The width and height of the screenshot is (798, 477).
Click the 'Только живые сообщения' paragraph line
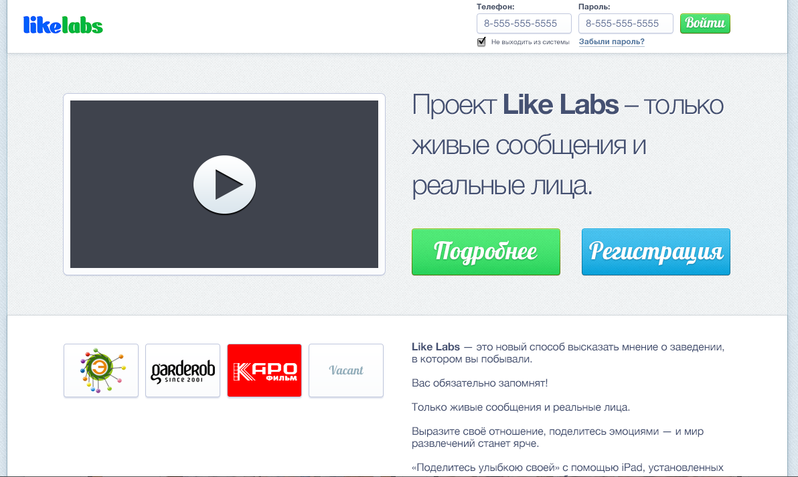click(x=521, y=407)
